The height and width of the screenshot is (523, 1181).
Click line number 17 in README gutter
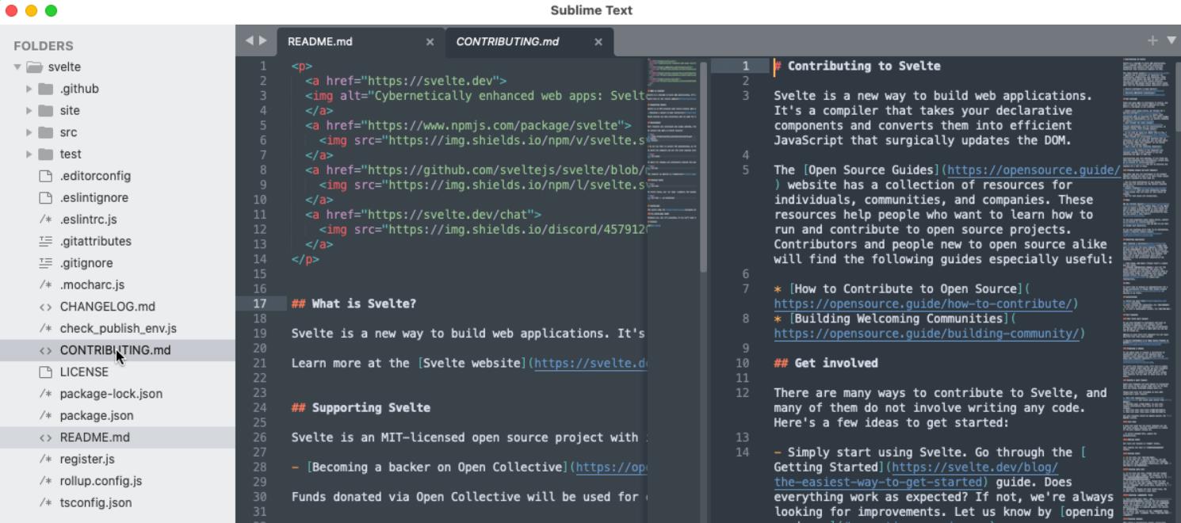click(x=259, y=304)
